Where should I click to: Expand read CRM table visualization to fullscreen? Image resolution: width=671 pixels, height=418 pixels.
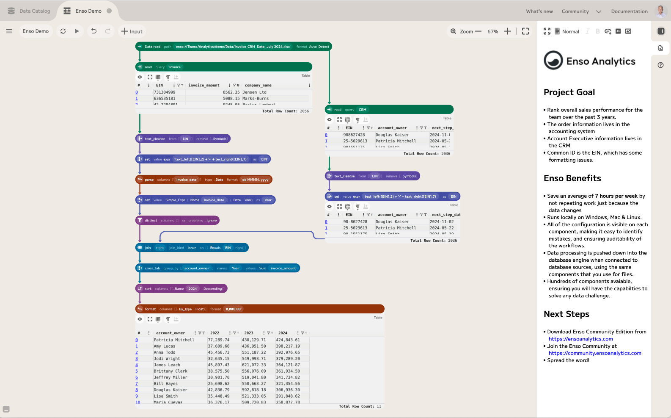(339, 120)
